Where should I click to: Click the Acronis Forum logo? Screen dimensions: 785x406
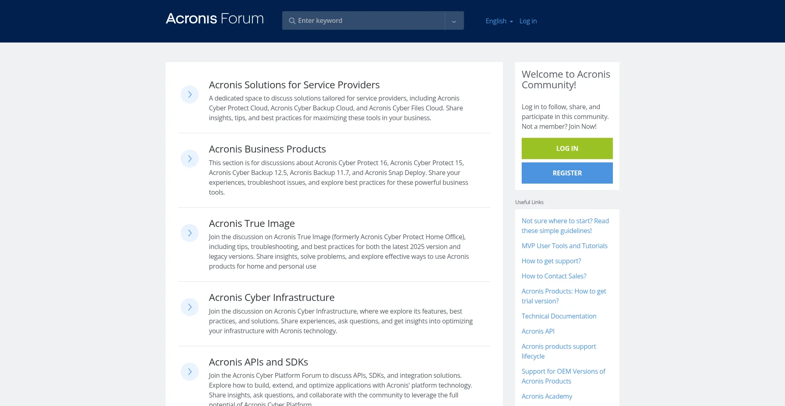[215, 19]
